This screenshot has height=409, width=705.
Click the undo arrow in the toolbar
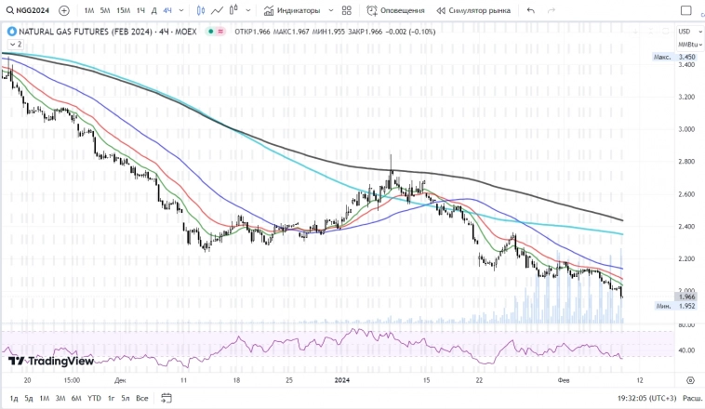[531, 10]
